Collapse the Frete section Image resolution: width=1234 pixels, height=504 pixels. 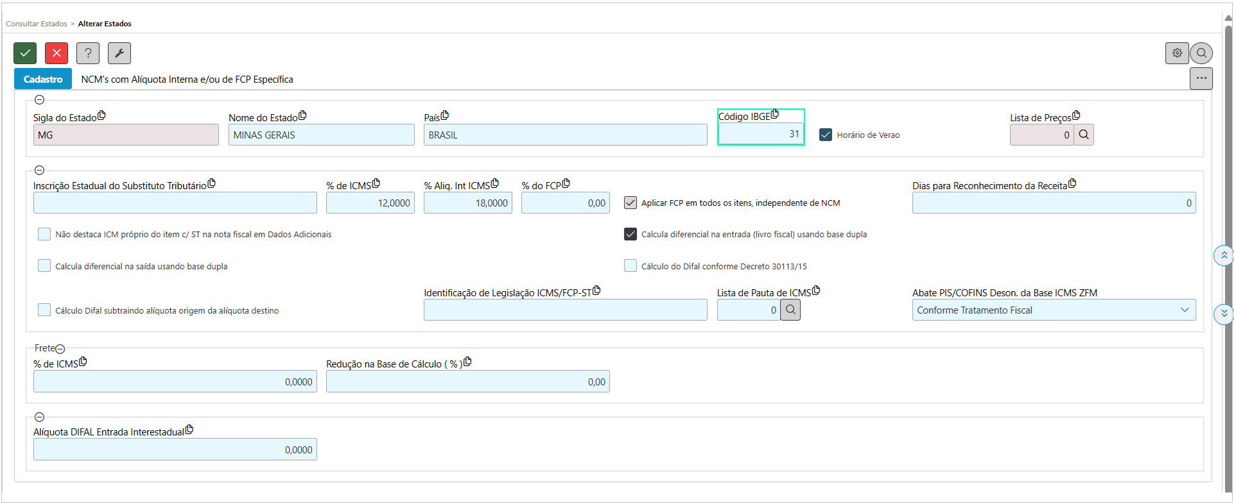(x=60, y=349)
